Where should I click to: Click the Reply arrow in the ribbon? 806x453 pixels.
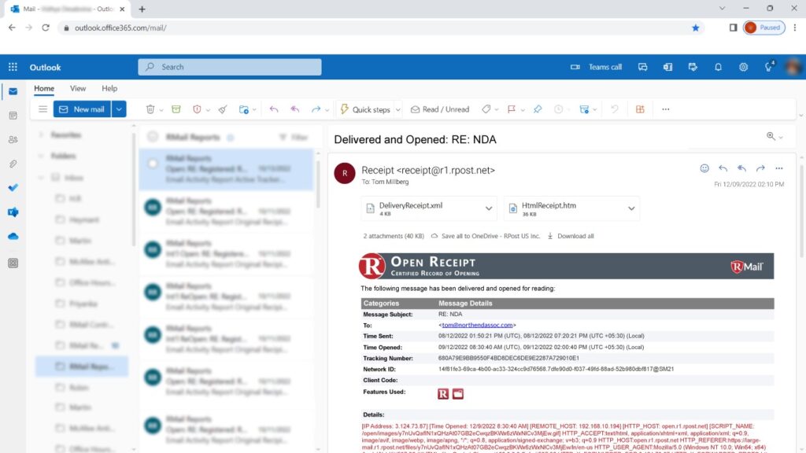click(x=273, y=109)
